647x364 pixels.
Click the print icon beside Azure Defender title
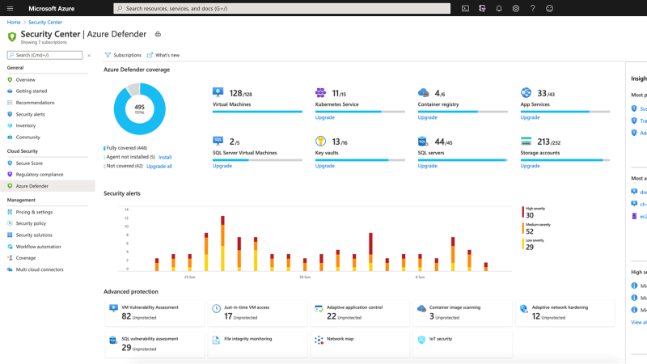158,35
